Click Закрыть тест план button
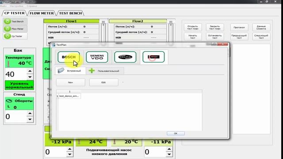The height and width of the screenshot is (159, 283). pos(215,27)
